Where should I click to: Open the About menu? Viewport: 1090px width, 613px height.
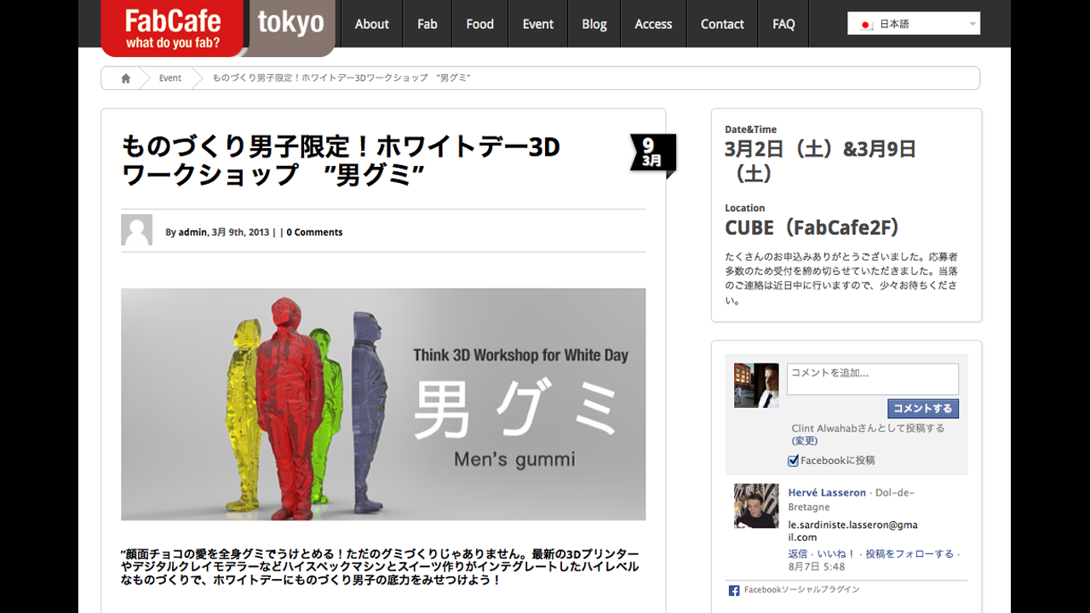pyautogui.click(x=371, y=24)
